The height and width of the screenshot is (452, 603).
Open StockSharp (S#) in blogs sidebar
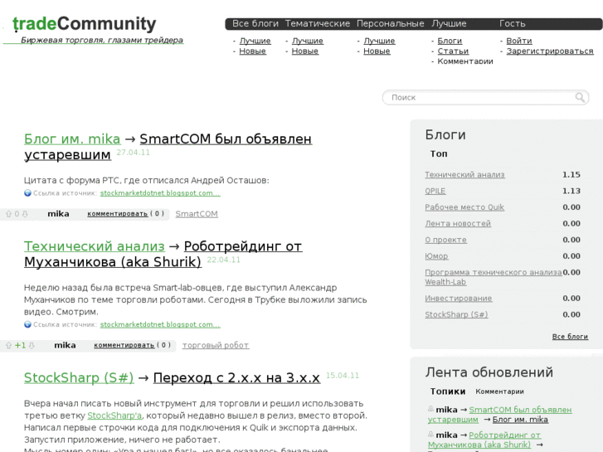(x=456, y=314)
